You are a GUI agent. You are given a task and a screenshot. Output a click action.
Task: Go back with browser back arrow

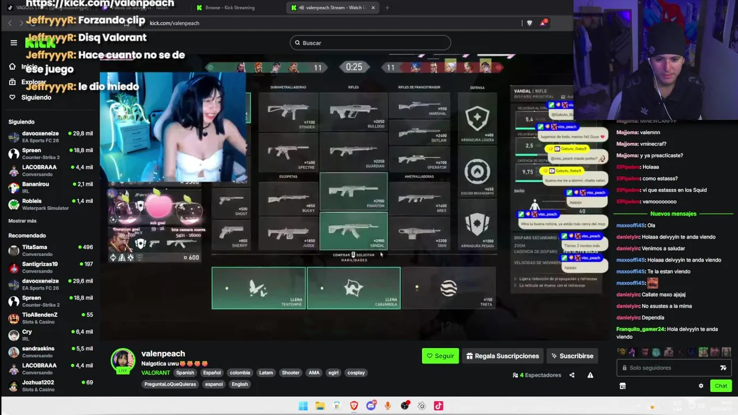click(x=10, y=22)
